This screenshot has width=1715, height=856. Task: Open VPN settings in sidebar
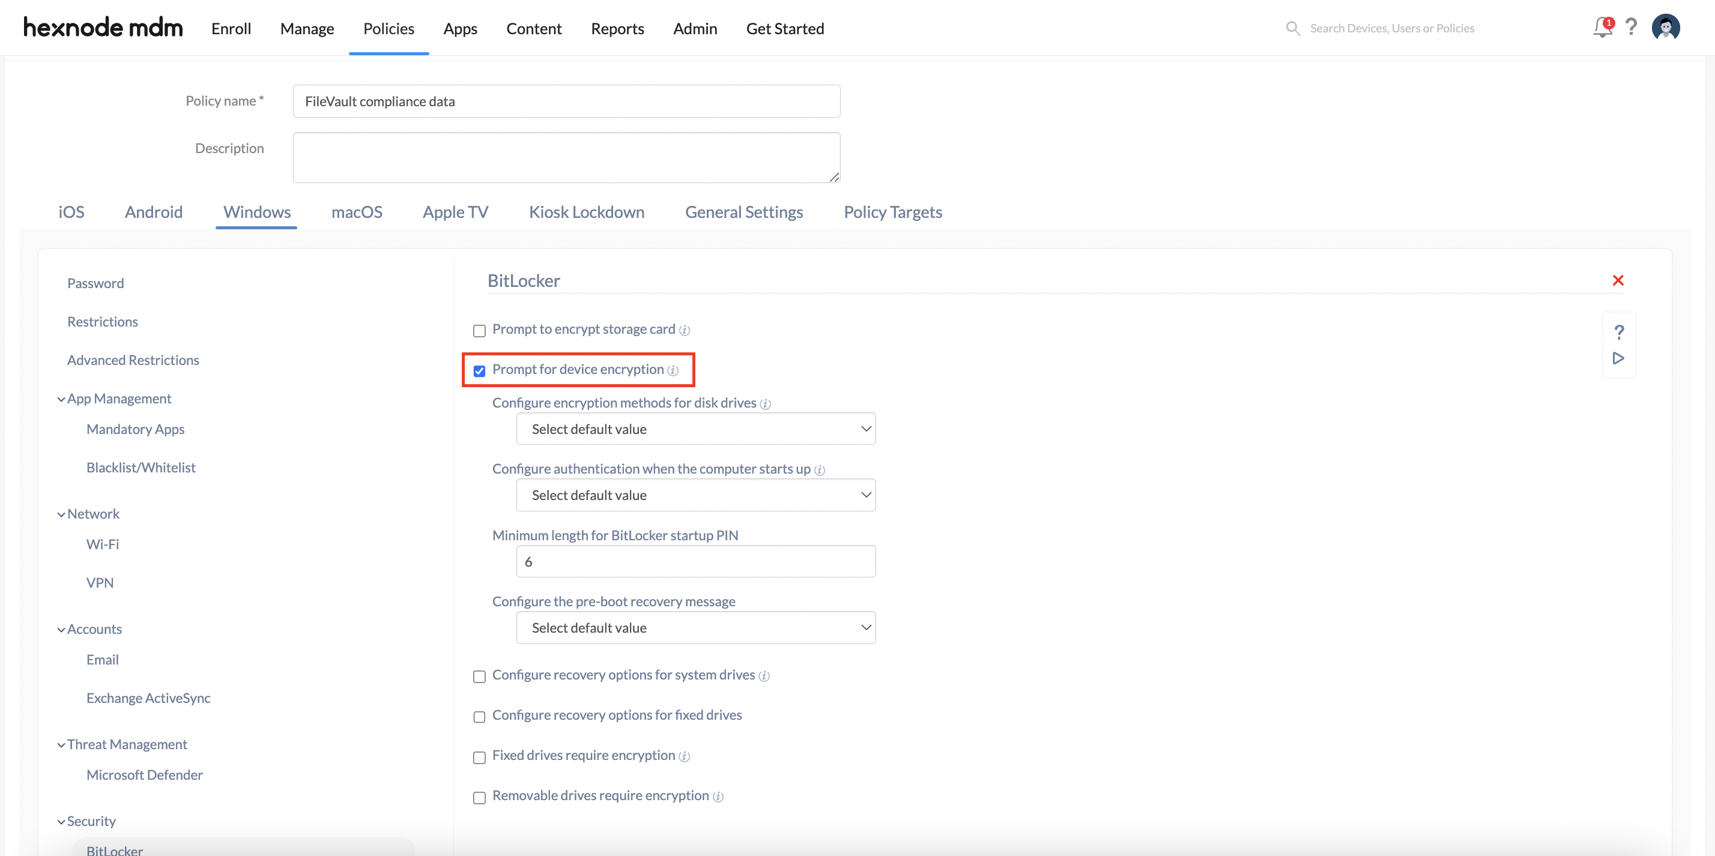(100, 582)
